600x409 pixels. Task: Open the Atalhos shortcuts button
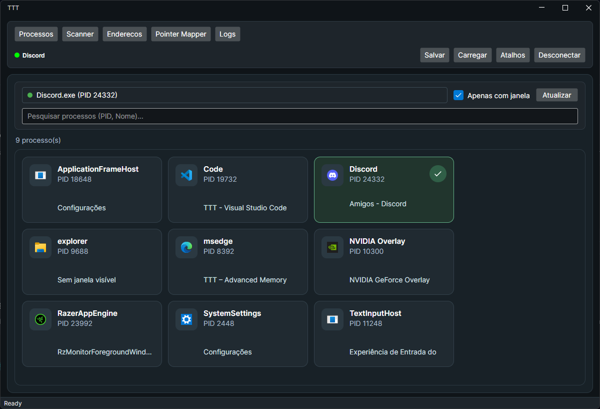[512, 55]
